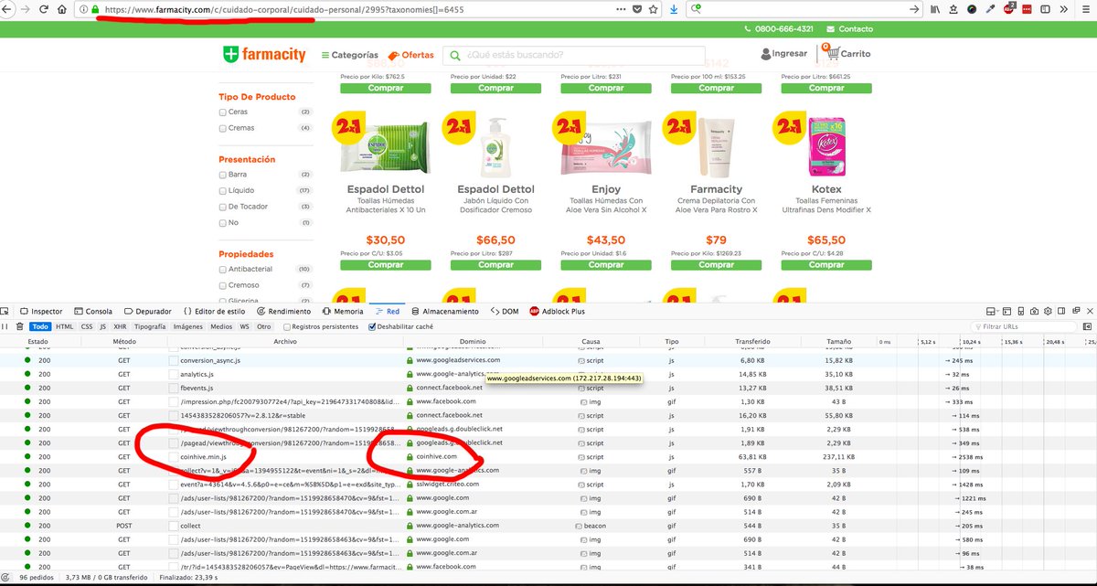Click the Ingresar login link
Image resolution: width=1097 pixels, height=586 pixels.
point(783,54)
